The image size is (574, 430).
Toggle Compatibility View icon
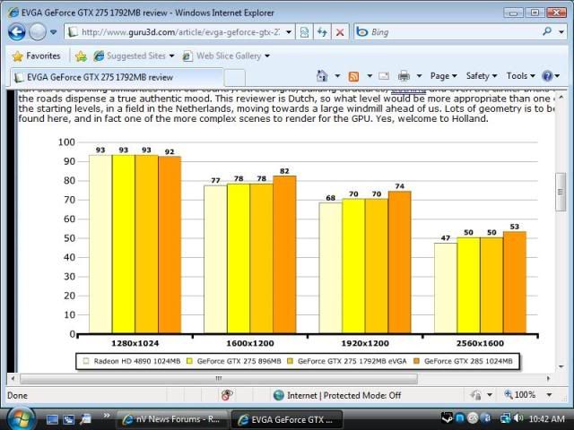(304, 32)
